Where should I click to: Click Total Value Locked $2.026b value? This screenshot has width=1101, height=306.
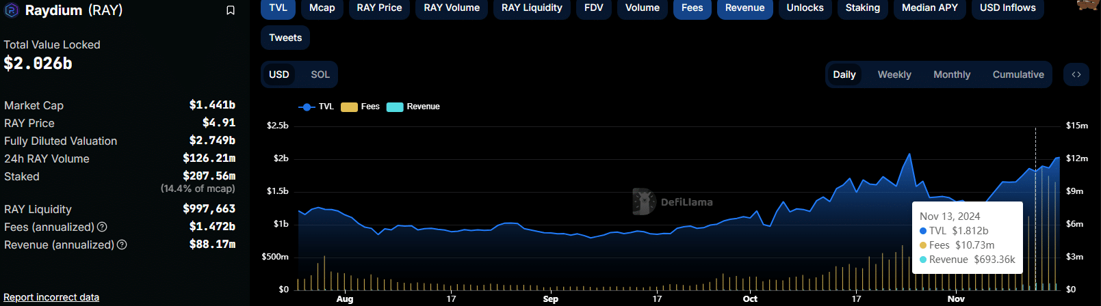pyautogui.click(x=38, y=64)
